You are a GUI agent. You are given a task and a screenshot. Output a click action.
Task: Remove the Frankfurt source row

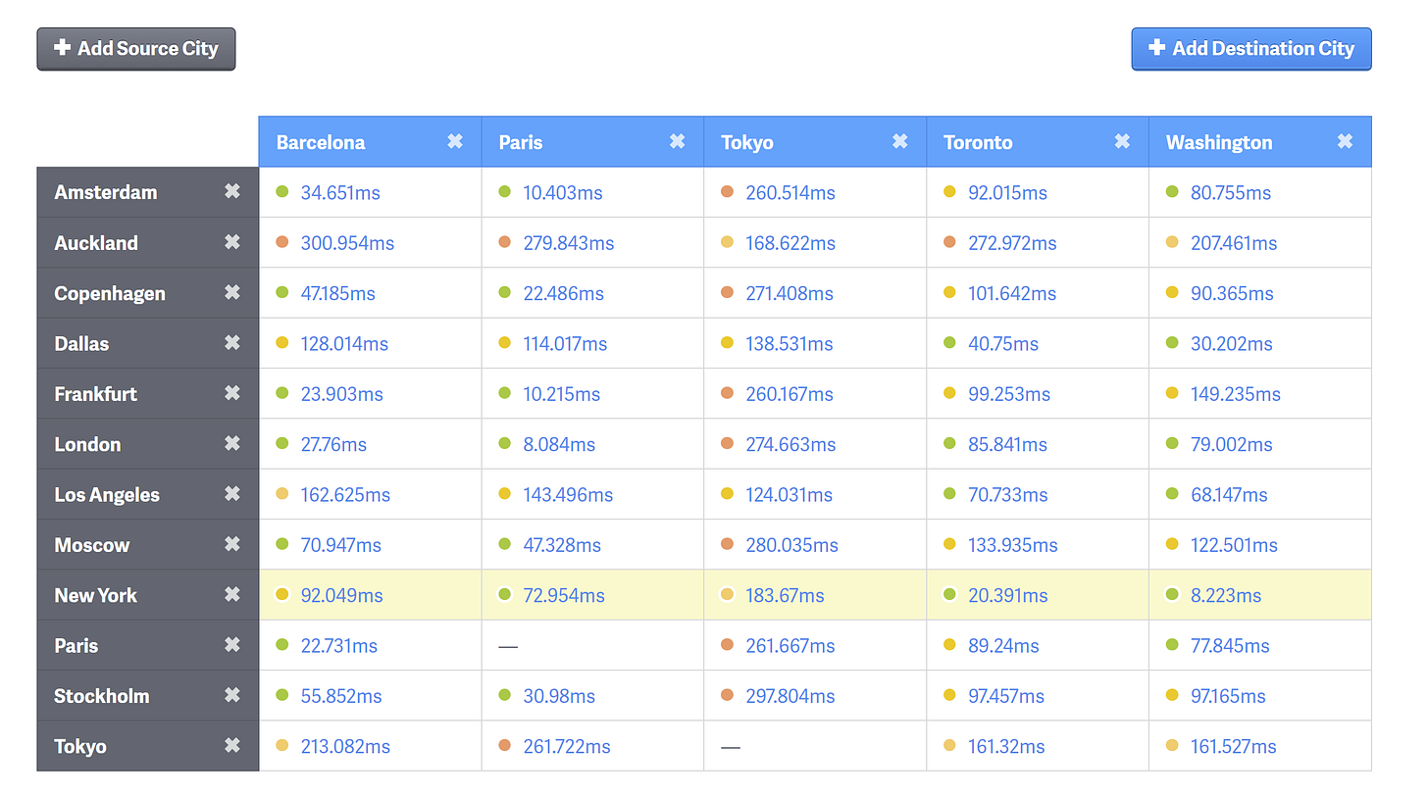[232, 393]
